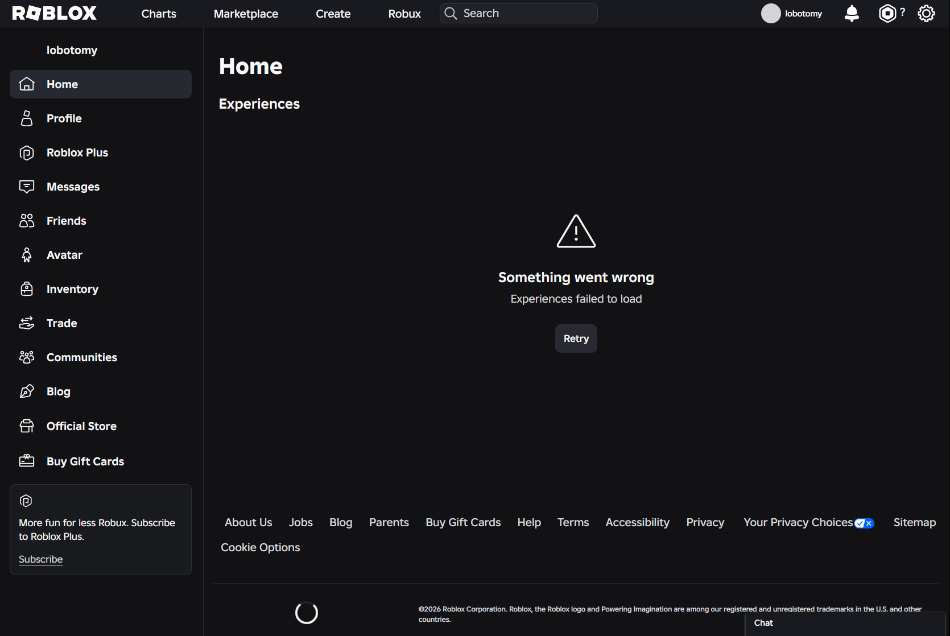Retry loading experiences
The image size is (950, 636).
pos(576,338)
